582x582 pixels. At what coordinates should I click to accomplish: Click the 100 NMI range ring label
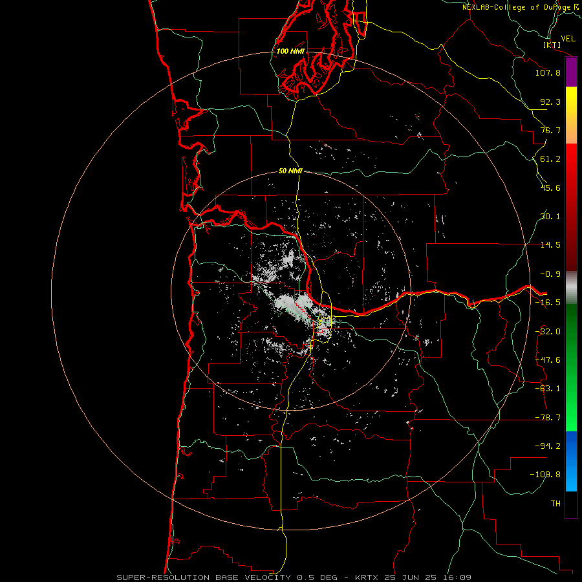pos(290,51)
